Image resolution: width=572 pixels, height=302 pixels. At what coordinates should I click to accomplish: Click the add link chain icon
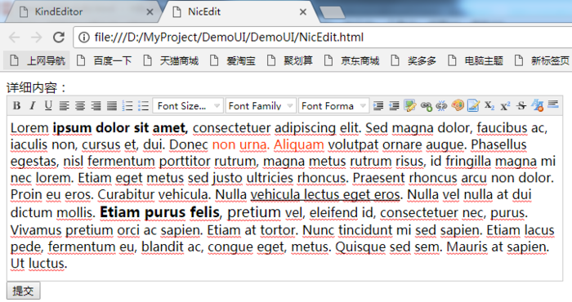[x=426, y=106]
